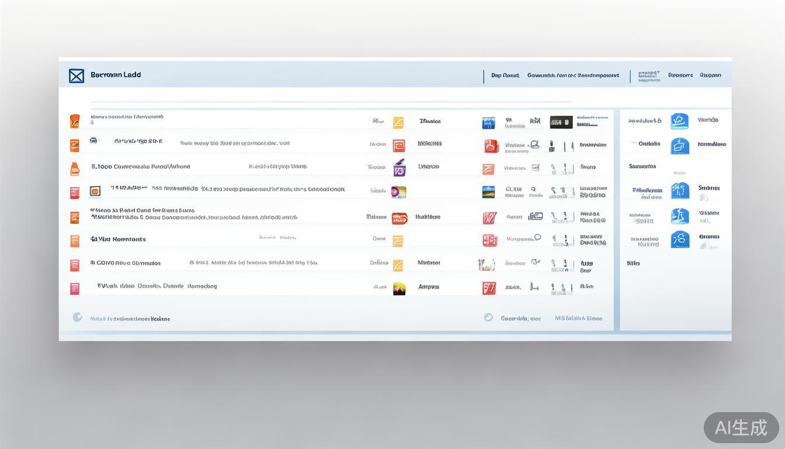Click the rightmost header item "Rtvonn"

(x=710, y=75)
